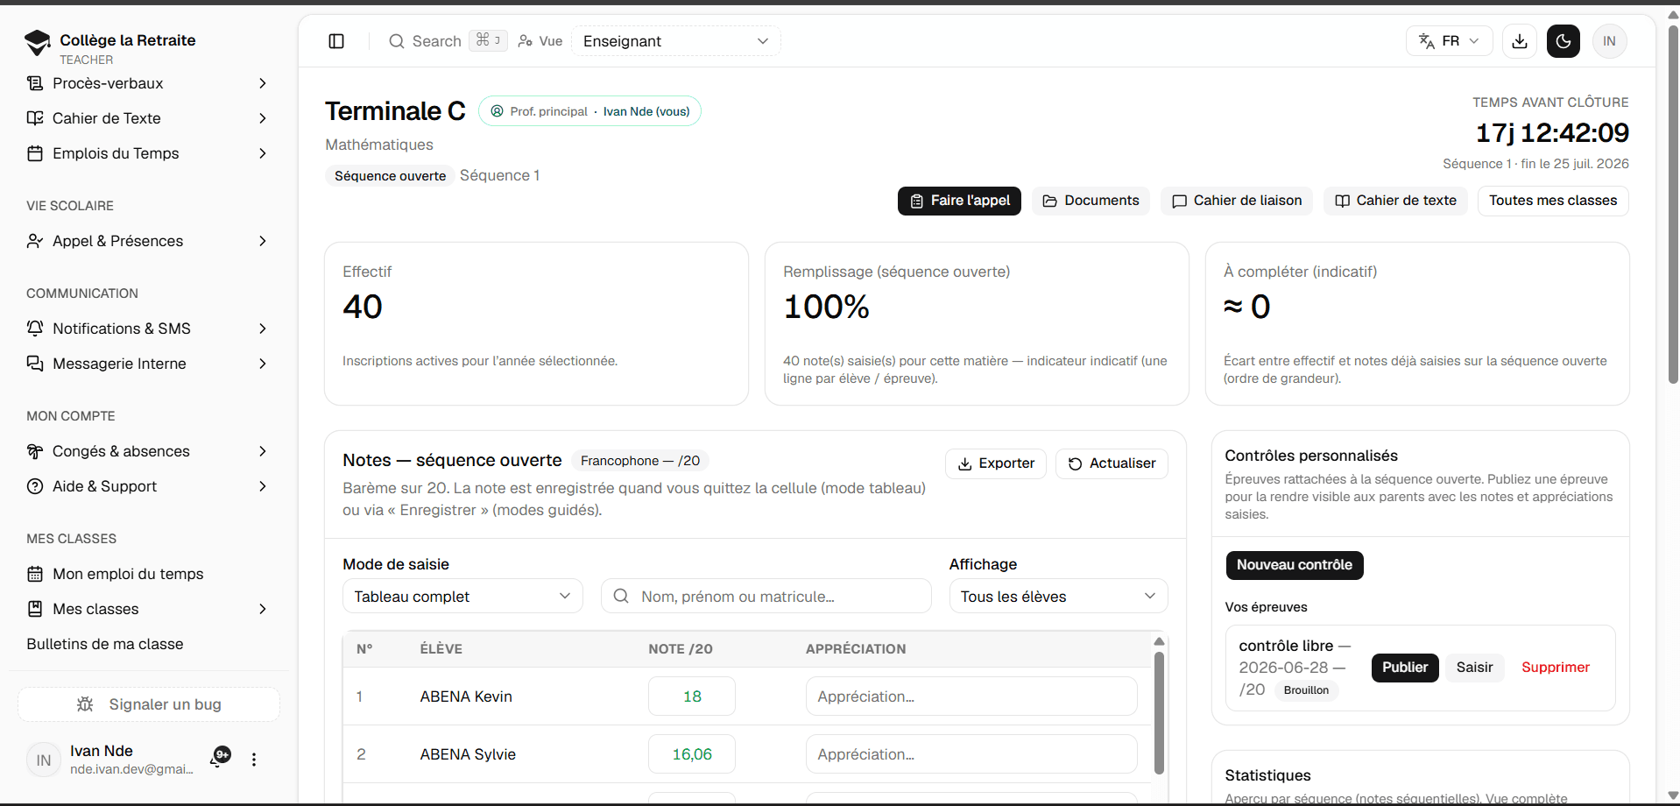
Task: Expand Congés & absences chevron
Action: pos(263,451)
